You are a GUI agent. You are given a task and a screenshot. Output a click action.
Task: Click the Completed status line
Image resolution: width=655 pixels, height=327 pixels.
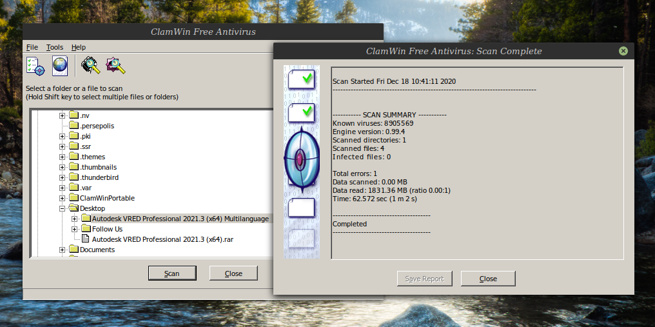pyautogui.click(x=349, y=224)
